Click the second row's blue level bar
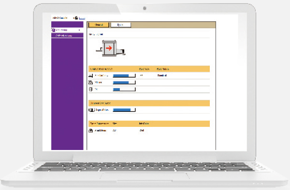Screen dimensions: 290x190 click(124, 82)
